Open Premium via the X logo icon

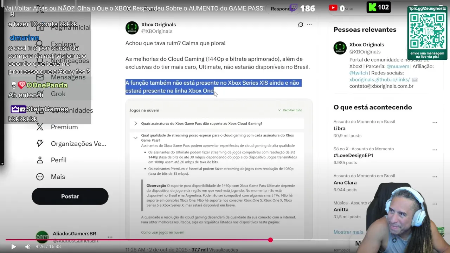(40, 127)
